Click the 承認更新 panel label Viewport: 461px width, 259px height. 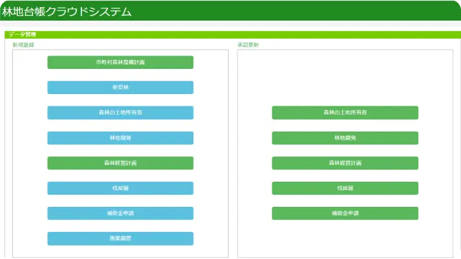tap(248, 45)
